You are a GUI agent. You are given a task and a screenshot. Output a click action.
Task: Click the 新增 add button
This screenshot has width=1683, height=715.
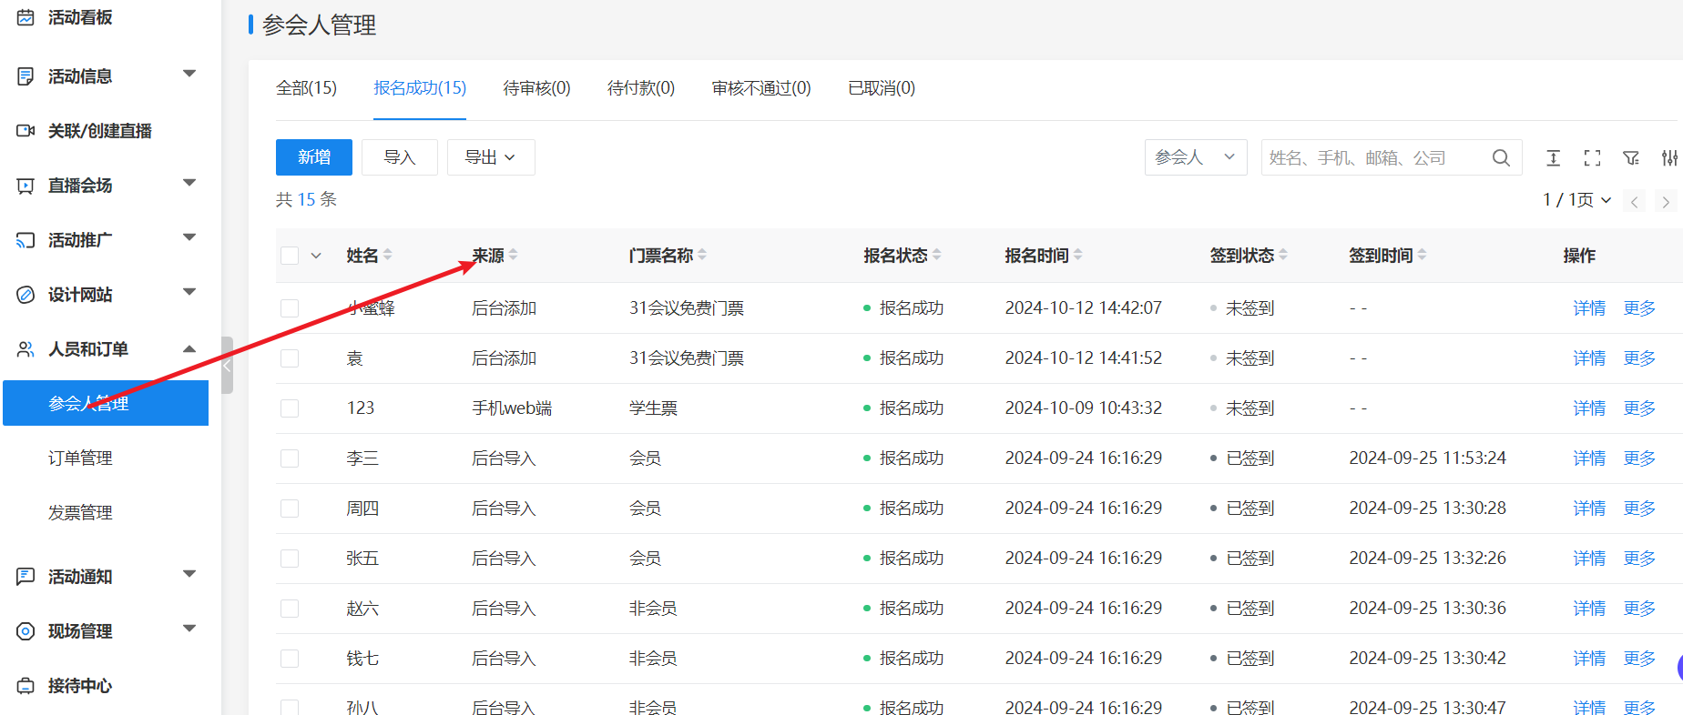click(314, 157)
